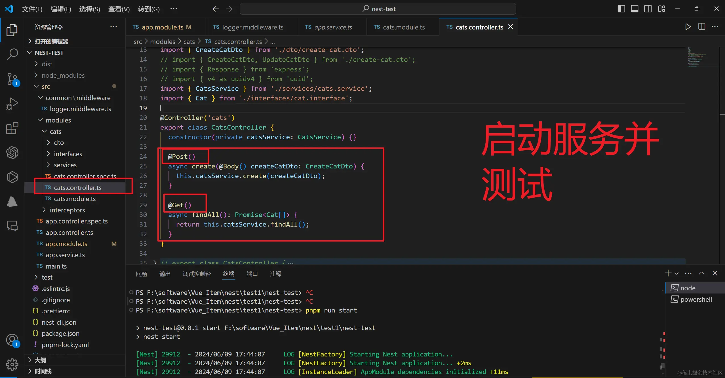This screenshot has width=725, height=378.
Task: Open app.service.ts in the file tree
Action: click(75, 255)
